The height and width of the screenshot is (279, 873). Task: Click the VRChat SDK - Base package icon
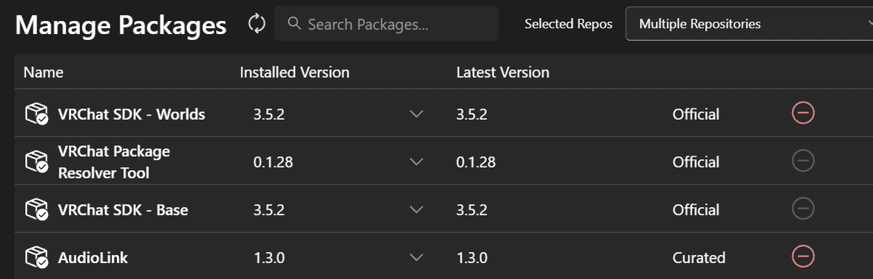[x=36, y=210]
